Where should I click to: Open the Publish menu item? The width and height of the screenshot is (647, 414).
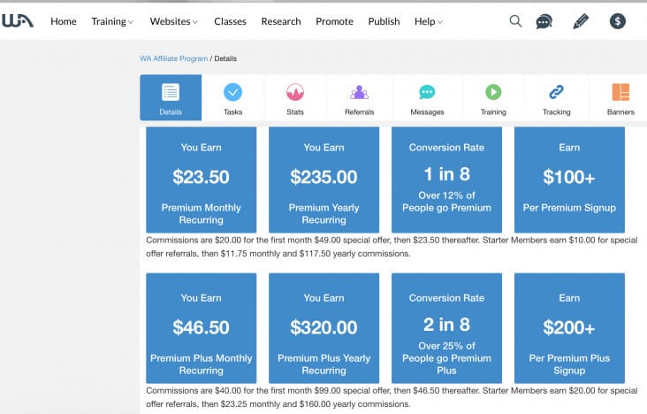384,21
